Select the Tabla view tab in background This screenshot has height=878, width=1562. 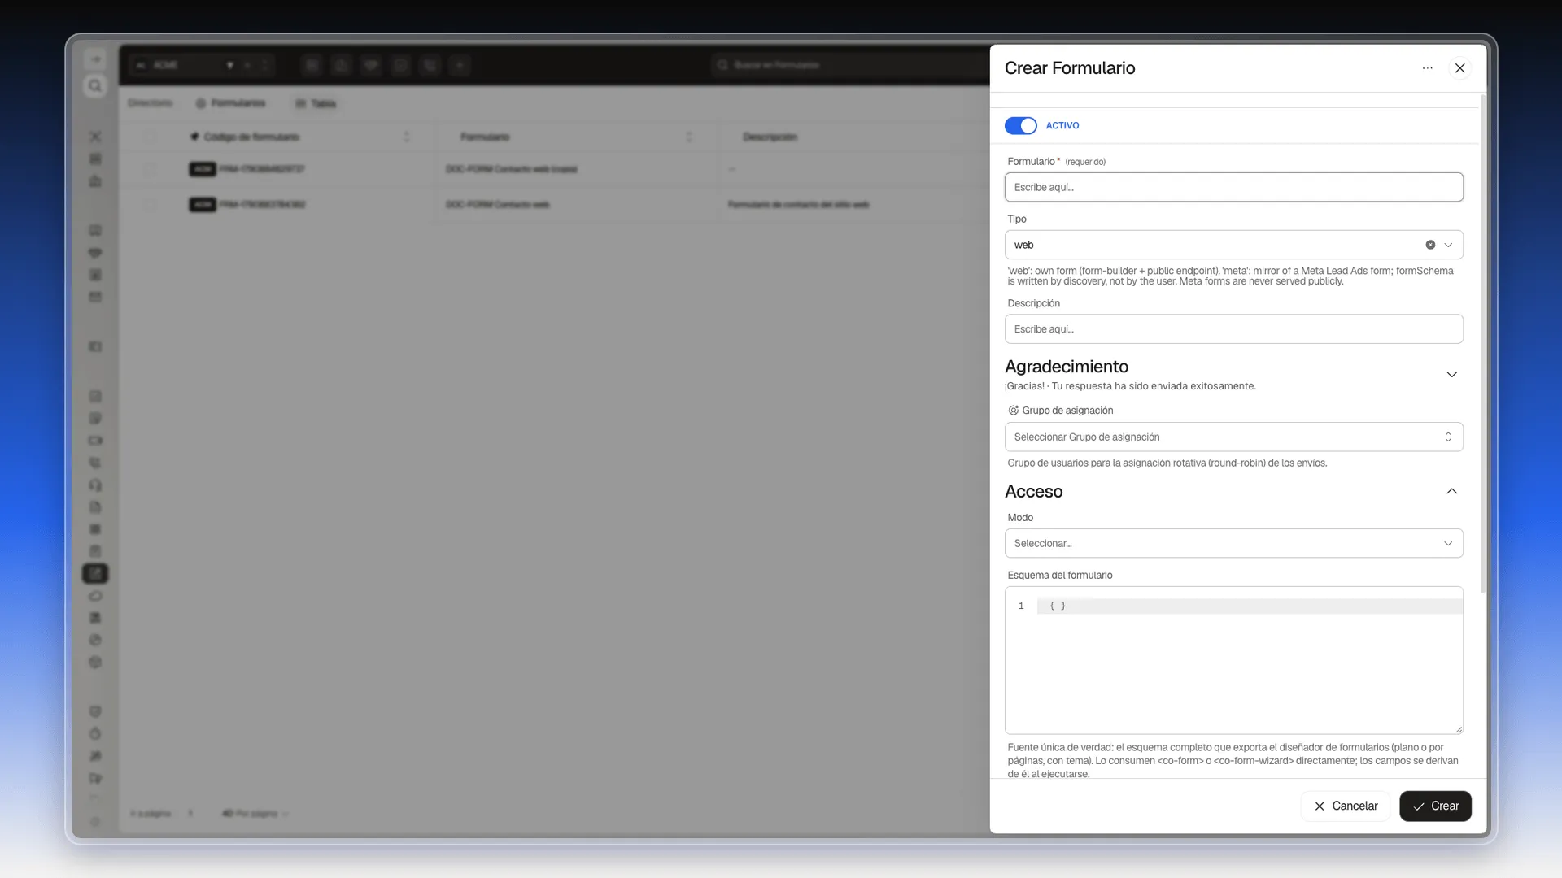click(x=316, y=103)
